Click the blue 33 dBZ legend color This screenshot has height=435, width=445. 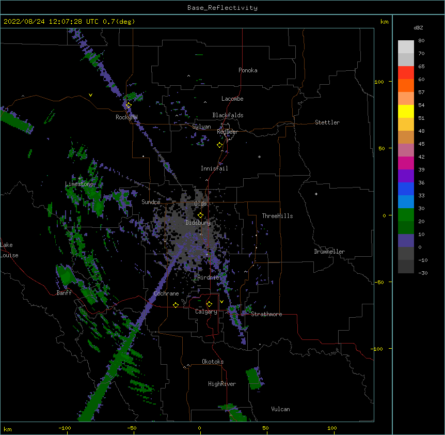pyautogui.click(x=406, y=189)
